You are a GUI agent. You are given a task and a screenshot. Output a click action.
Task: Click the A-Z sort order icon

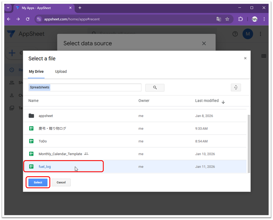pyautogui.click(x=236, y=87)
